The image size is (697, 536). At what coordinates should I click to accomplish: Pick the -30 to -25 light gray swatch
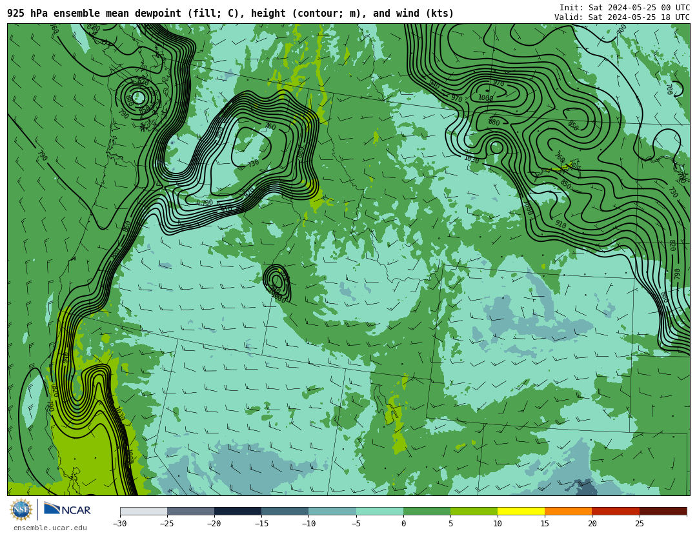pyautogui.click(x=143, y=511)
